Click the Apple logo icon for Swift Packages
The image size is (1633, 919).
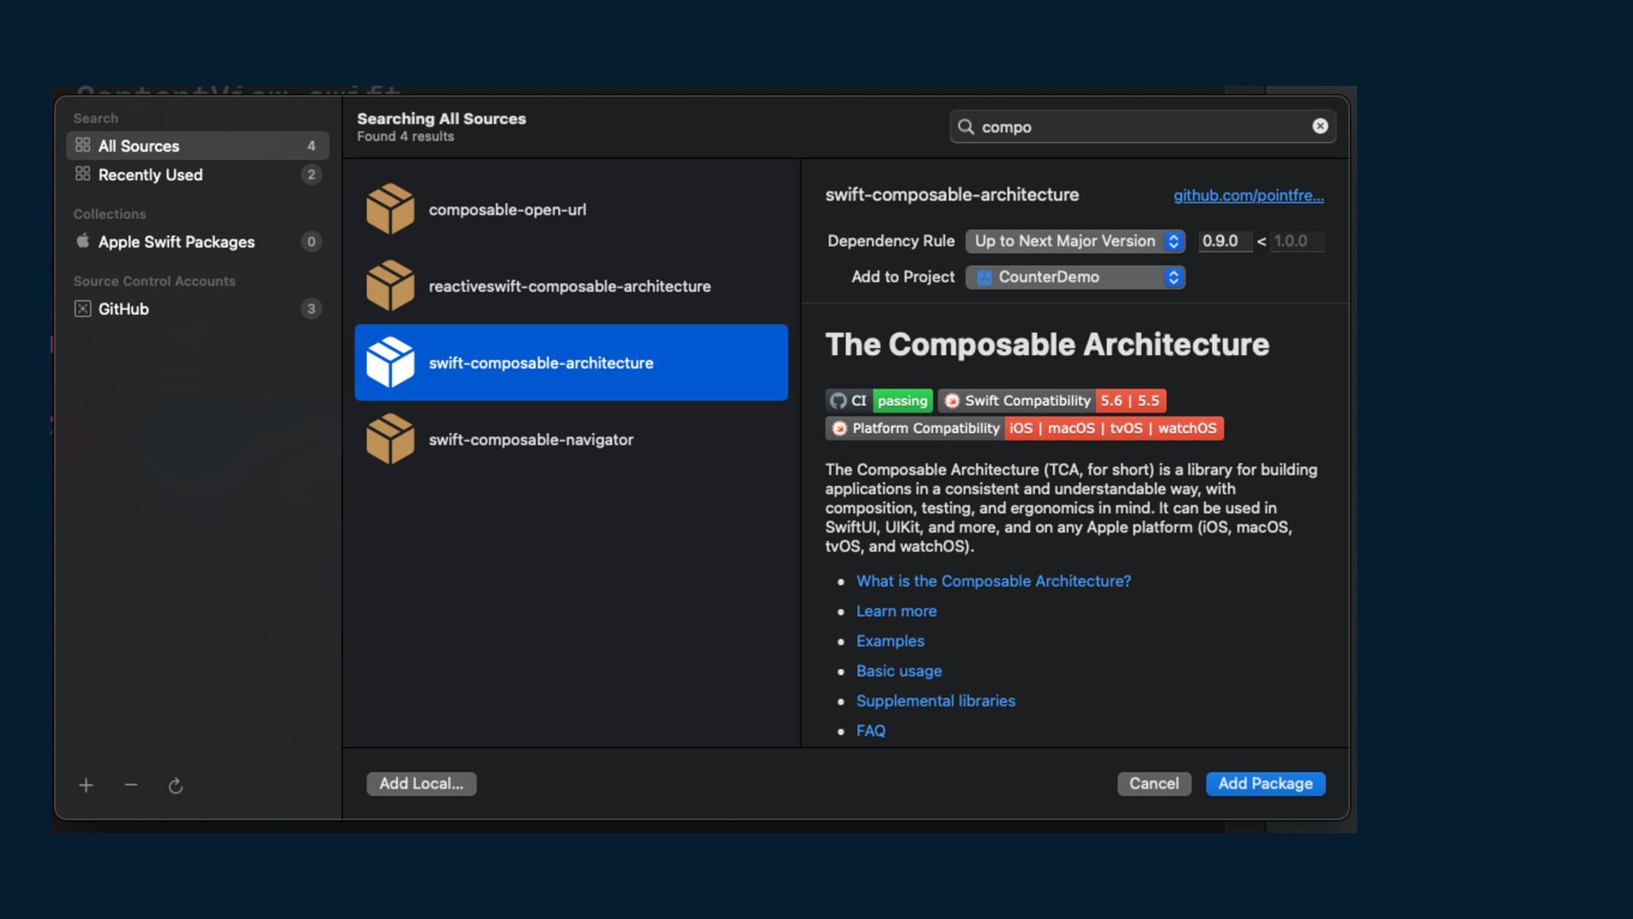click(83, 241)
